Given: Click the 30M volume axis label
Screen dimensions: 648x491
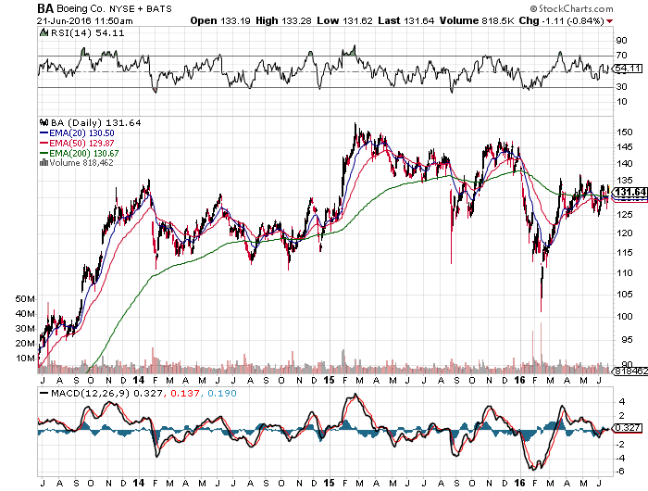Looking at the screenshot, I should (25, 329).
